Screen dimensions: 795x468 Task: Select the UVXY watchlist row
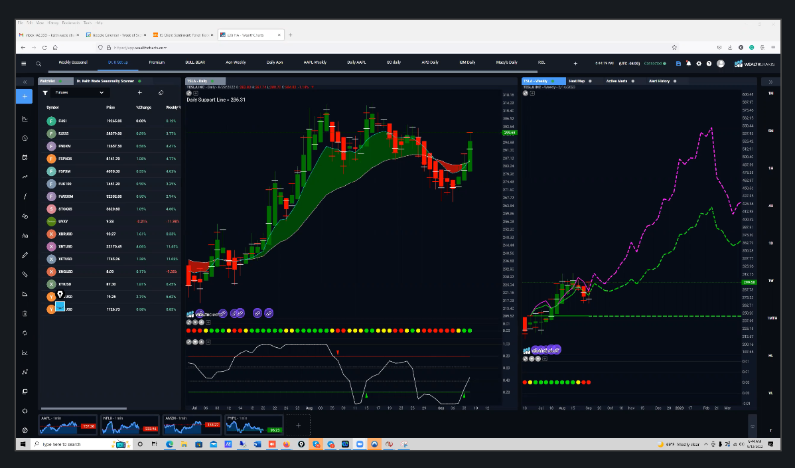[x=111, y=222]
